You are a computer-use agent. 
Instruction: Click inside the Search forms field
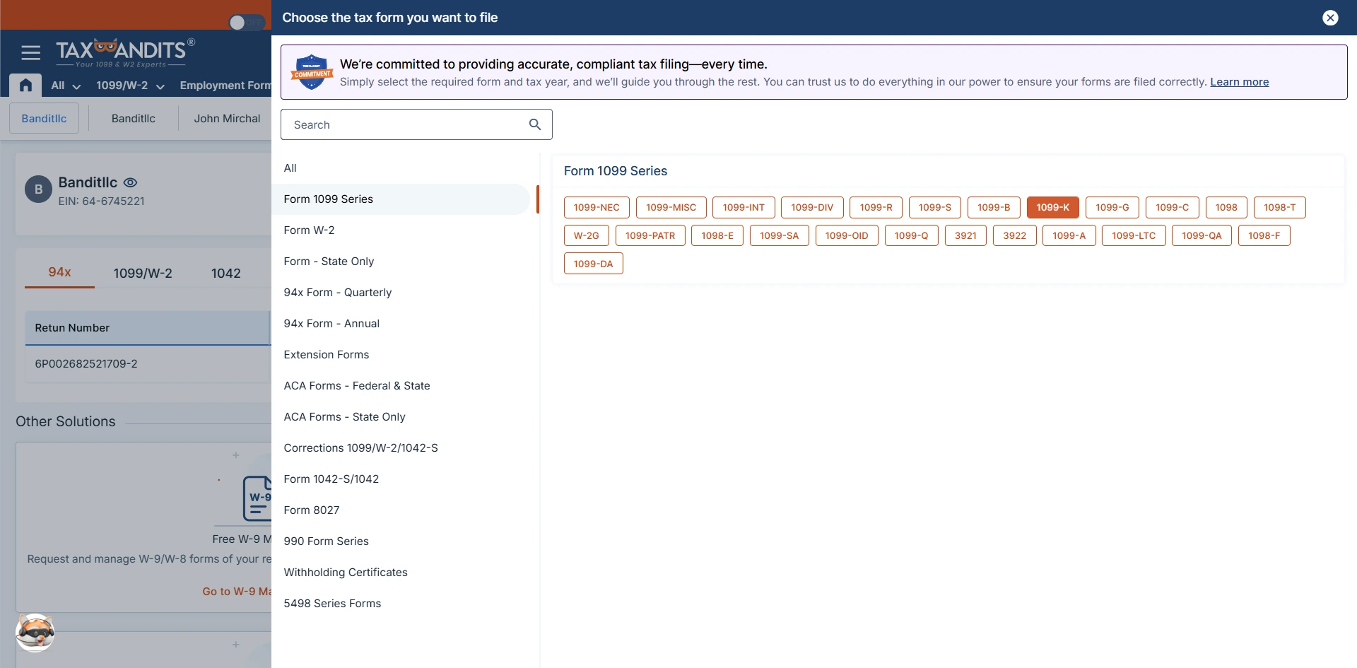(x=403, y=124)
